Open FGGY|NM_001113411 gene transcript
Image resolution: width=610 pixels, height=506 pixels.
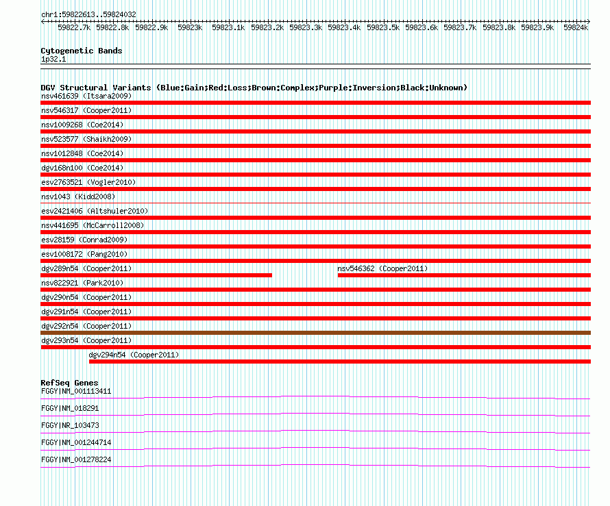(76, 392)
